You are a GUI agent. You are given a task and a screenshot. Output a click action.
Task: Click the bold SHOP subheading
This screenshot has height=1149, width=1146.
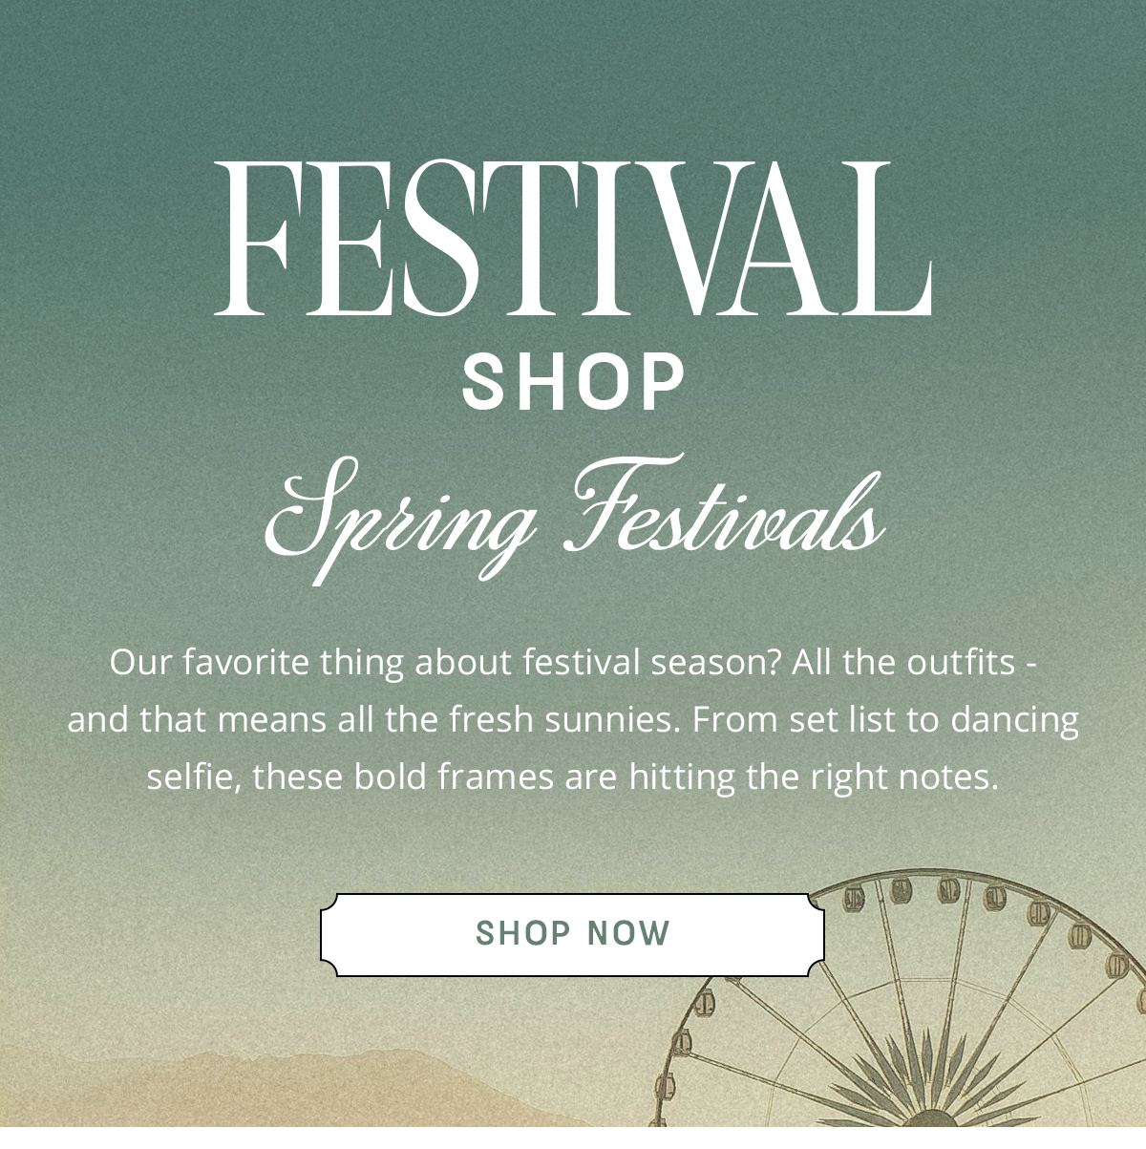click(x=573, y=383)
